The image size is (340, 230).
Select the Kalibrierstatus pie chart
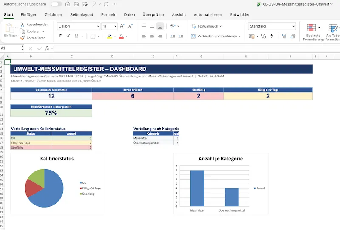57,184
